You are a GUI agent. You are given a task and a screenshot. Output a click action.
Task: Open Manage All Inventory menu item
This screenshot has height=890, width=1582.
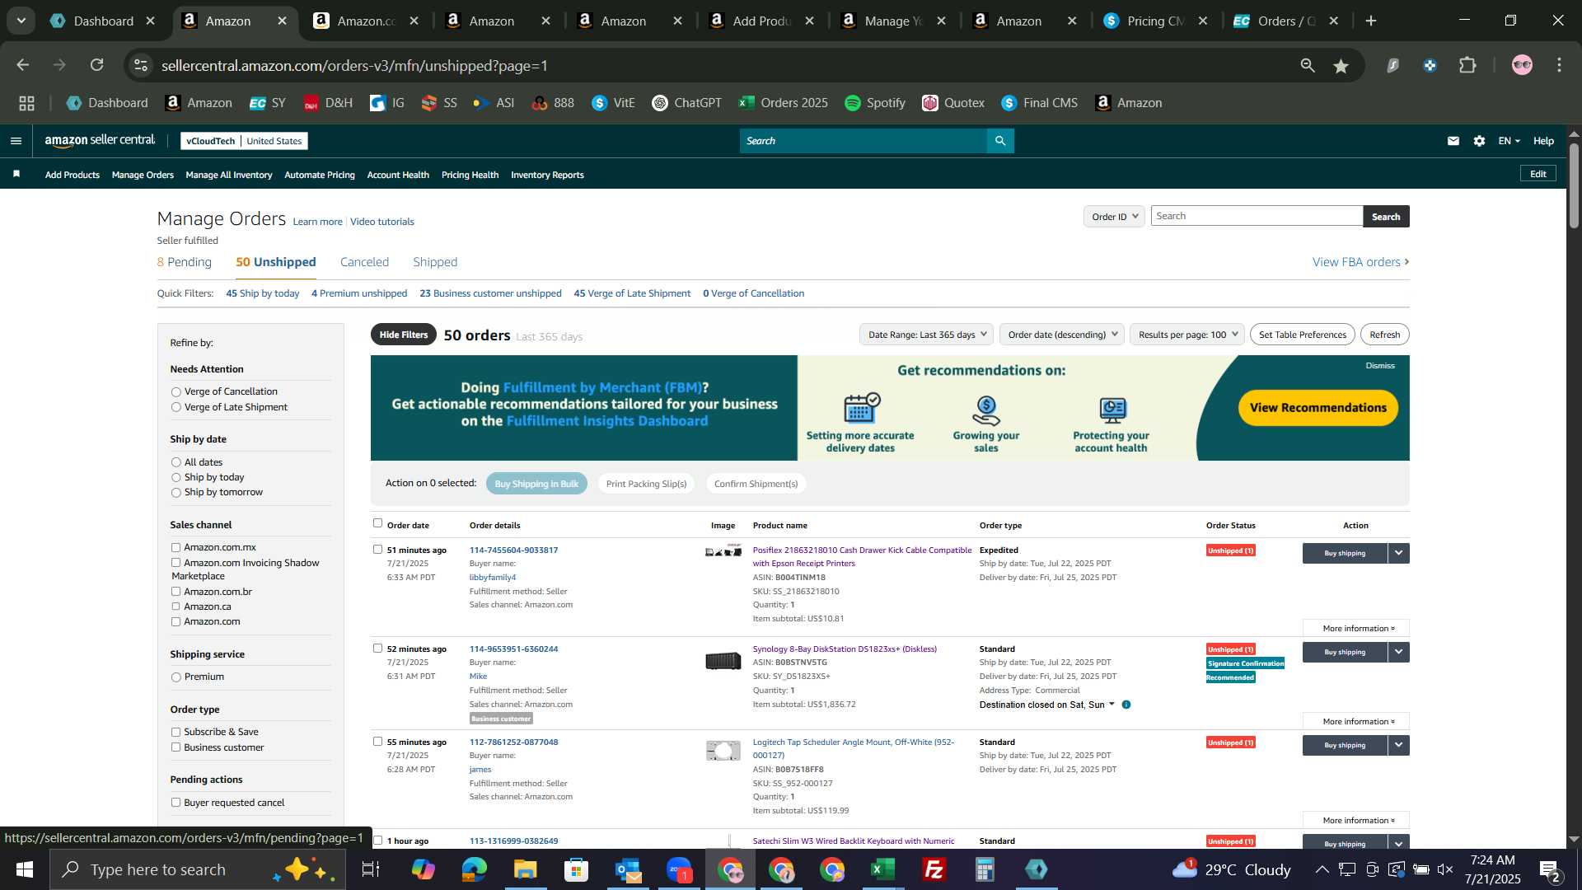[x=229, y=175]
